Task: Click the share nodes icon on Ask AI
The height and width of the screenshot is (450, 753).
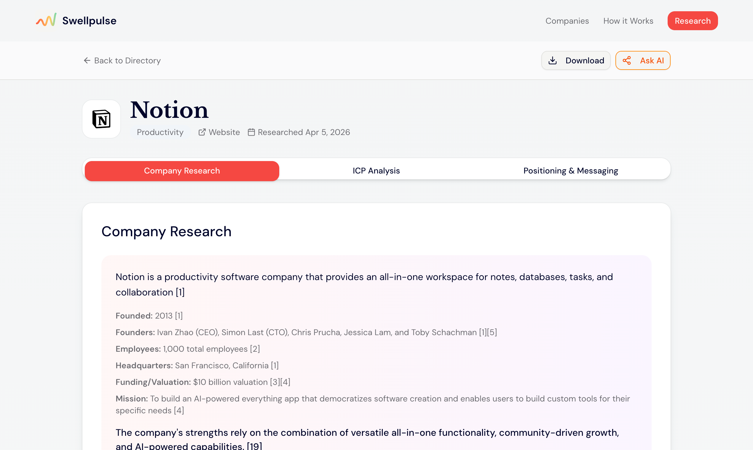Action: (x=627, y=61)
